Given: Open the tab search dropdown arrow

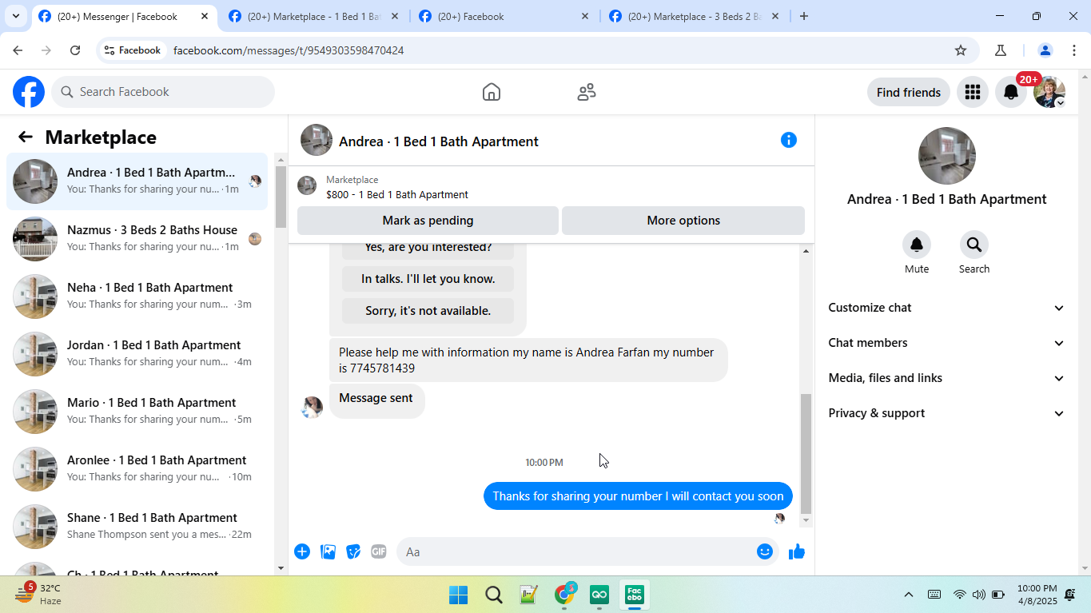Looking at the screenshot, I should point(15,16).
